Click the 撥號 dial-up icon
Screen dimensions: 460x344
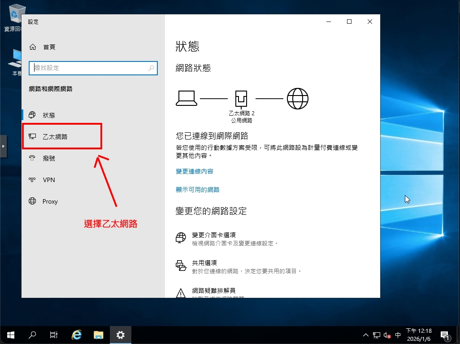tap(32, 158)
